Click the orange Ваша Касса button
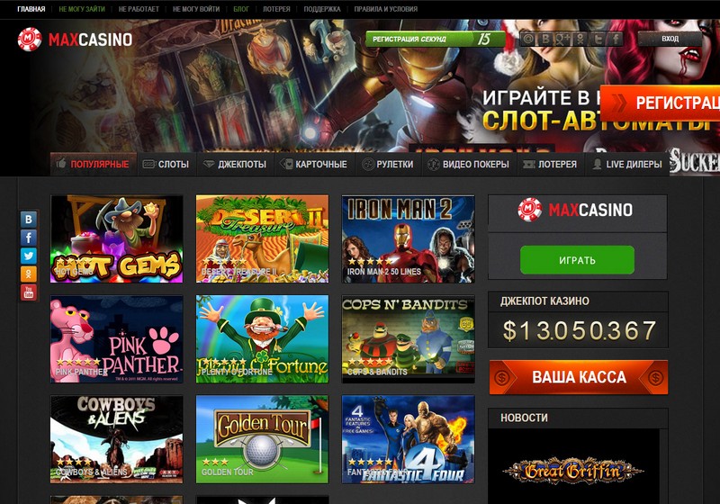720x504 pixels. click(x=579, y=377)
